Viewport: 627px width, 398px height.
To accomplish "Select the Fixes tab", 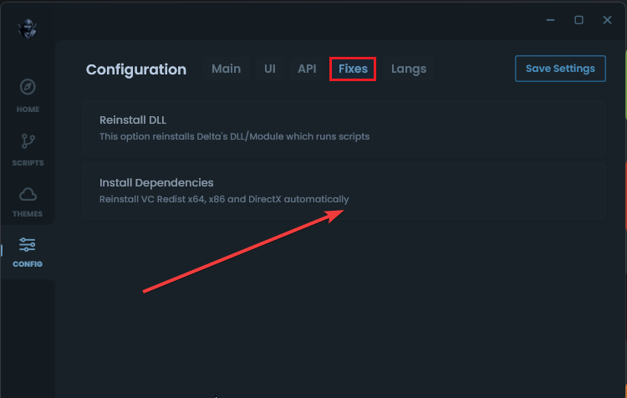I will 353,69.
